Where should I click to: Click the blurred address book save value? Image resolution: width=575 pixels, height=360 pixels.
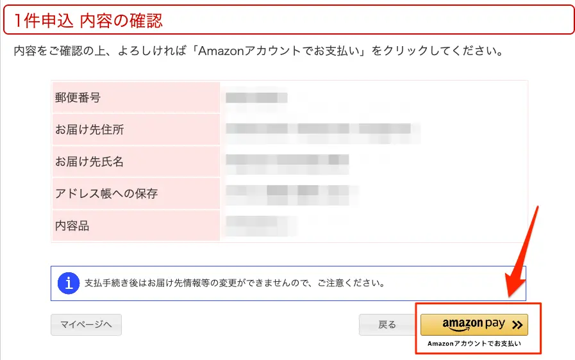click(291, 193)
